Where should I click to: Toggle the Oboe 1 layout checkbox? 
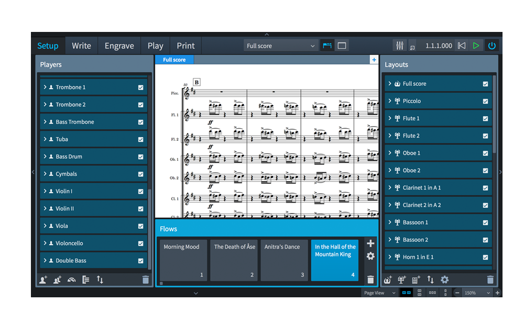[485, 153]
